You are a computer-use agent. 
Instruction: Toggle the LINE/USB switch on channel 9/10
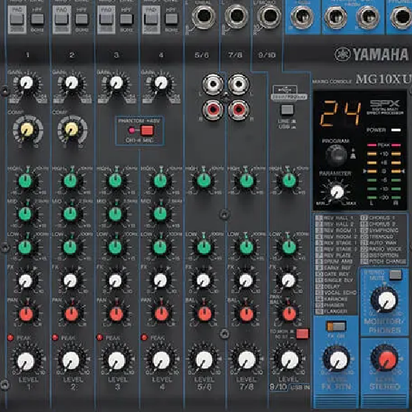coord(286,110)
